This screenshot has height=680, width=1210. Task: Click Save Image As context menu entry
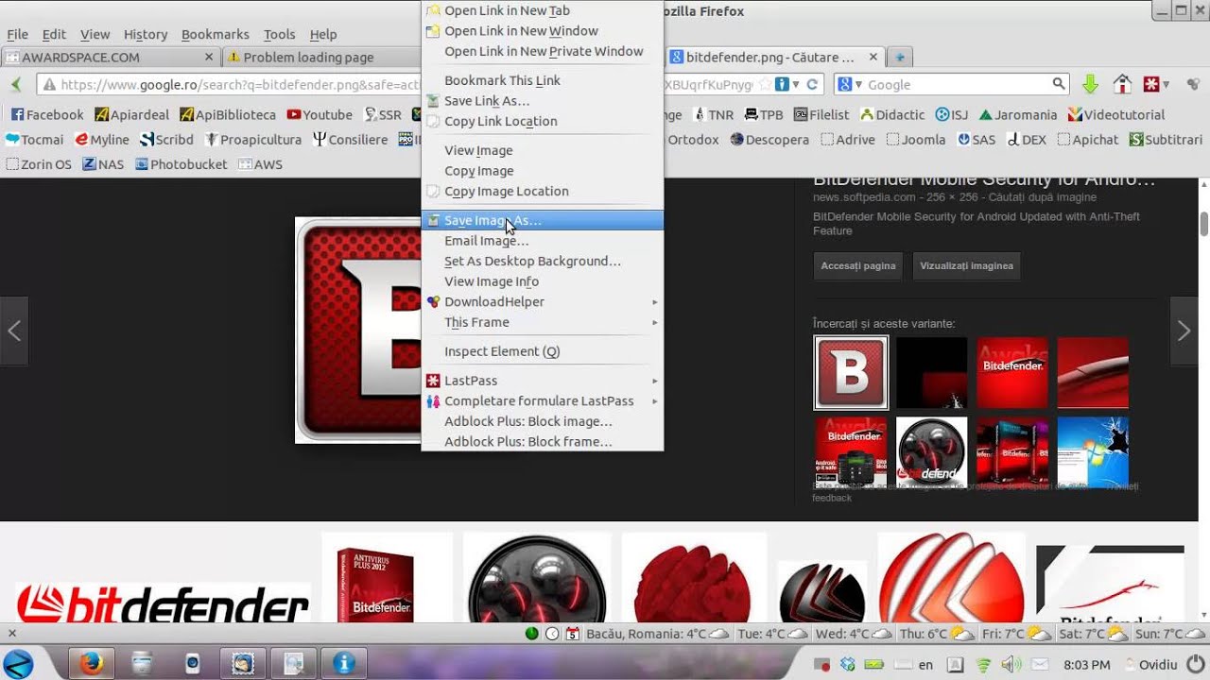coord(542,220)
